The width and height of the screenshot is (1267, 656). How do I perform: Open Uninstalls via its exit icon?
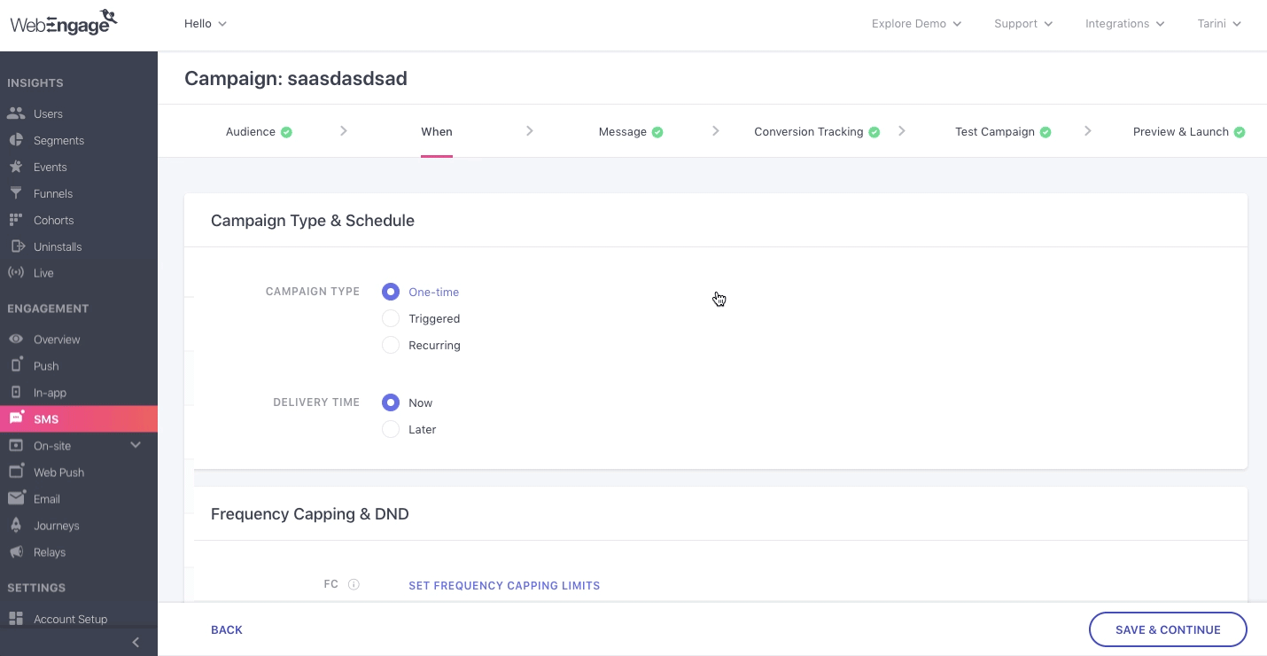pyautogui.click(x=16, y=246)
